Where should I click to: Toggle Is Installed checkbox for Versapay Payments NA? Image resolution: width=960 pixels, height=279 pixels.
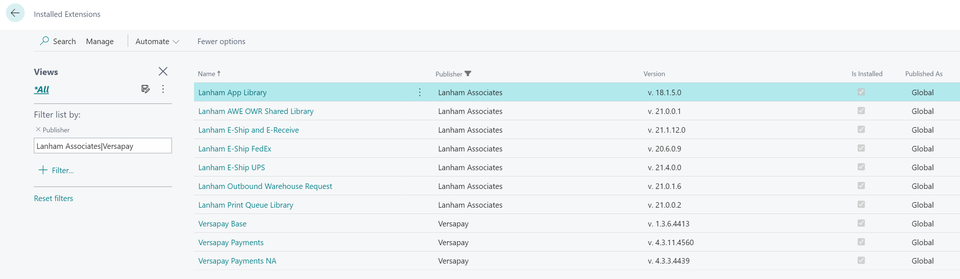[x=861, y=260]
